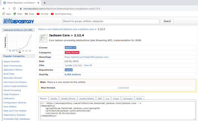Screen dimensions: 198x121
Task: Open Dependency Injection category
Action: pos(14,115)
